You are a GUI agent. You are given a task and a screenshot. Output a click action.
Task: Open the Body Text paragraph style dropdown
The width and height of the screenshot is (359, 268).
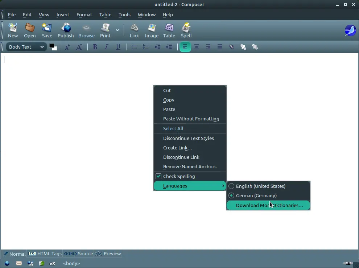(x=25, y=47)
